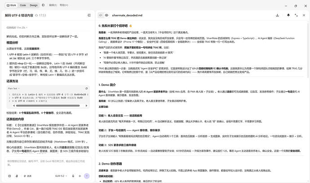Open the 帮助(H) menu

64,5
